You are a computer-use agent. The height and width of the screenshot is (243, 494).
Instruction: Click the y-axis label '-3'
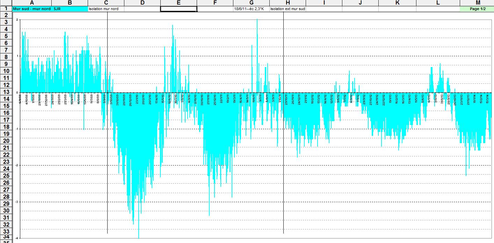pos(16,202)
